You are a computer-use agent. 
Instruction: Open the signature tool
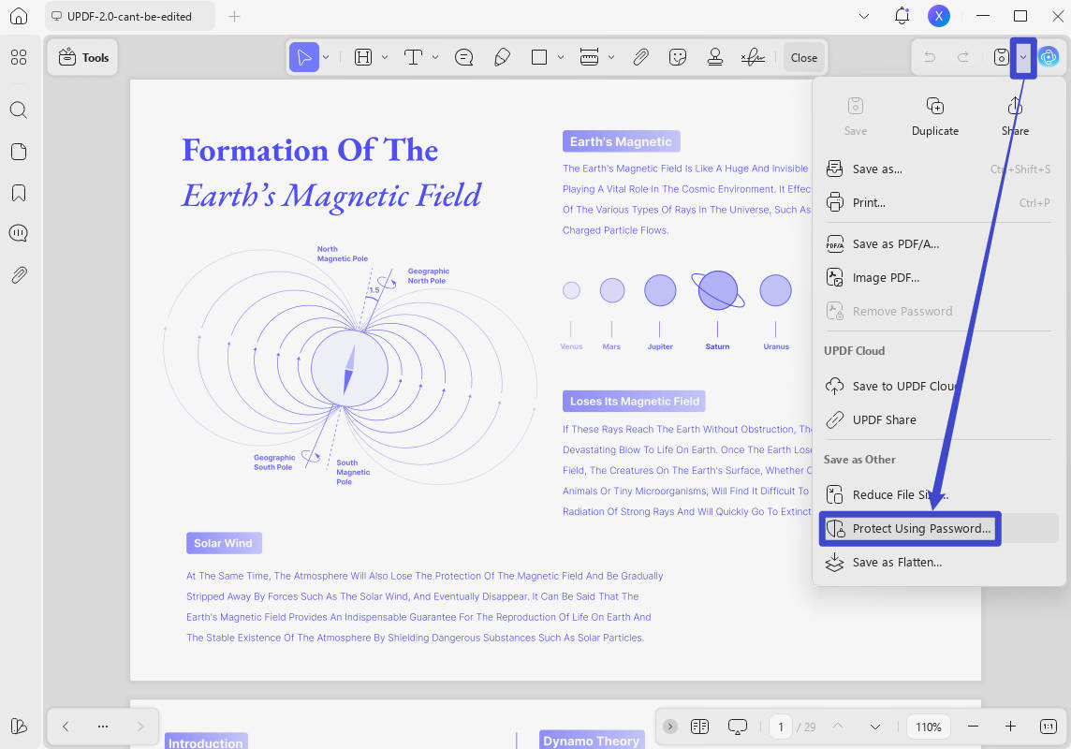pos(753,57)
